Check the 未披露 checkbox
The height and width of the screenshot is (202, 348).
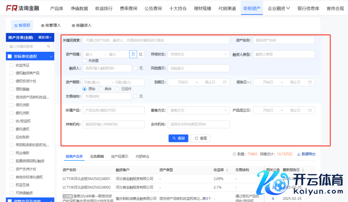(85, 60)
